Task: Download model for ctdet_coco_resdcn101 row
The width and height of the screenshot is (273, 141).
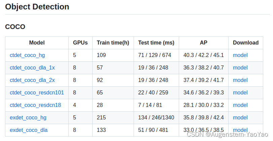Action: click(240, 92)
